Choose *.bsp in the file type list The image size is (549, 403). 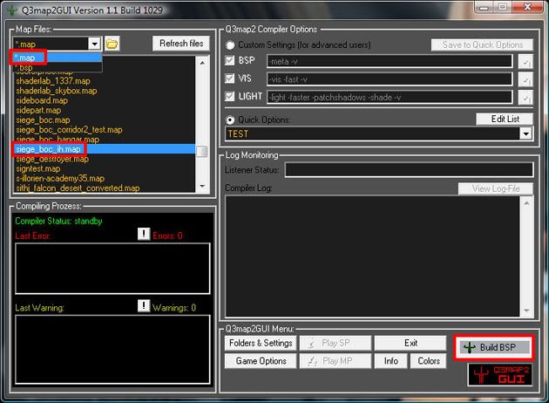(58, 67)
